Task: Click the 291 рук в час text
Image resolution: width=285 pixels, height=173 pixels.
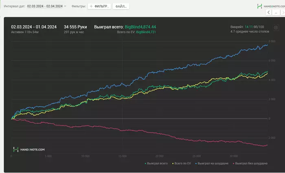Action: point(74,32)
